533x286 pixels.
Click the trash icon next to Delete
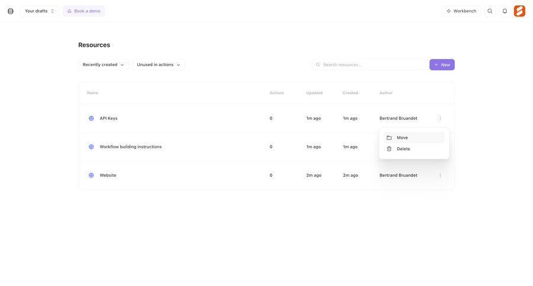coord(389,149)
